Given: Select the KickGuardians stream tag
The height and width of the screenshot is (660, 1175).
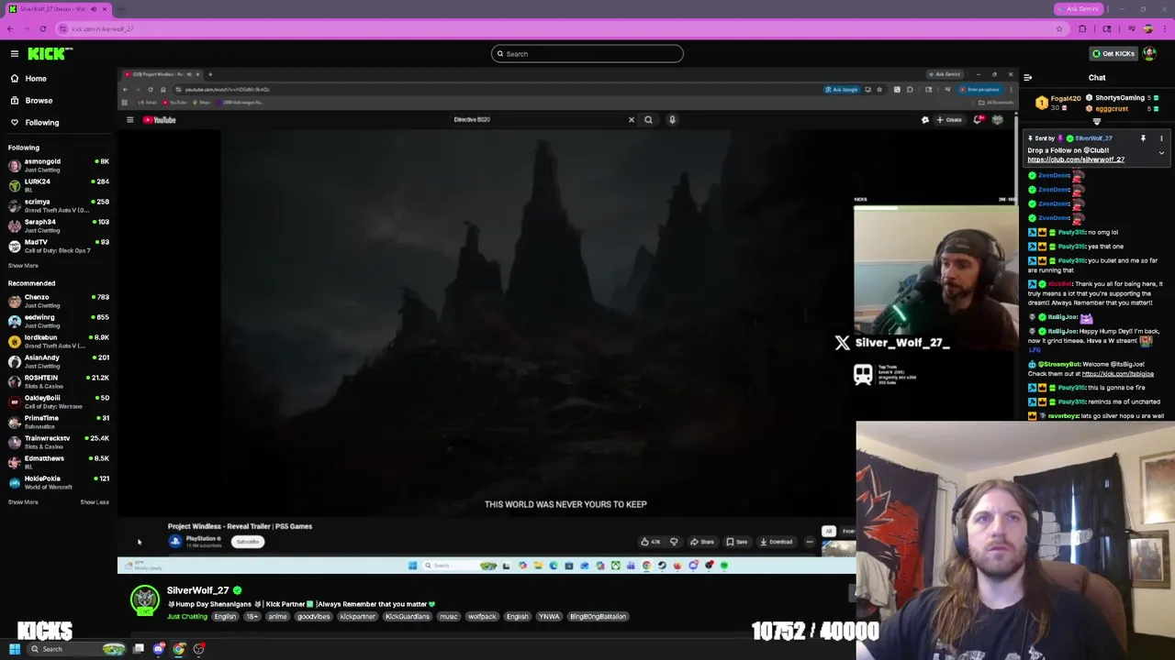Looking at the screenshot, I should coord(407,617).
